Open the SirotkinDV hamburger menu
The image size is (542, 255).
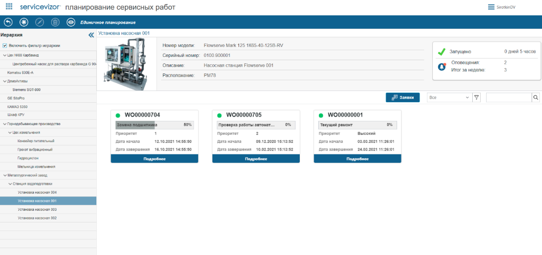(x=491, y=7)
